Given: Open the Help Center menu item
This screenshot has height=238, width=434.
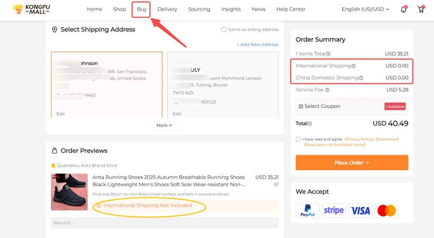Looking at the screenshot, I should tap(291, 9).
